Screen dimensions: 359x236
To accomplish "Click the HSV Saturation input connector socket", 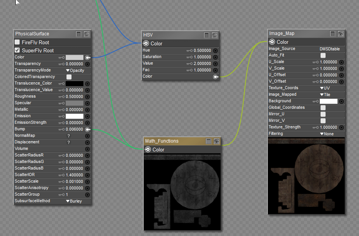I will click(216, 57).
